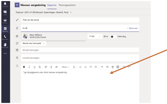The image size is (167, 104).
Task: Clear all text formatting
Action: pyautogui.click(x=74, y=67)
